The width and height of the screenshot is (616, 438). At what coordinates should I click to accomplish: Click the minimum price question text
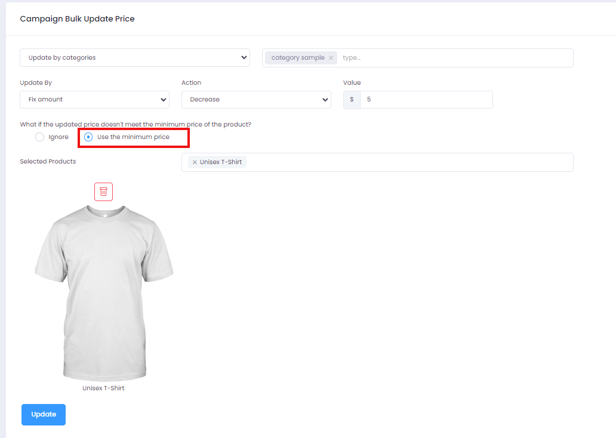[x=135, y=125]
